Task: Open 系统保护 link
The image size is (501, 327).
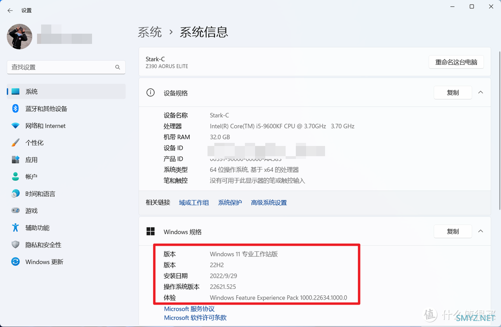Action: [230, 203]
